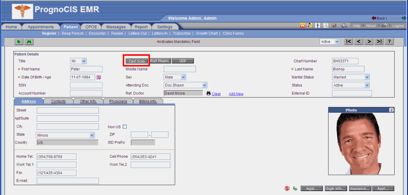
Task: Click the E-mail input field
Action: 68,181
